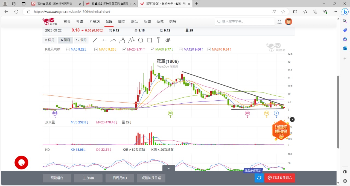Select the TXT text annotation tool
Viewport: 350px width, 186px height.
(159, 40)
